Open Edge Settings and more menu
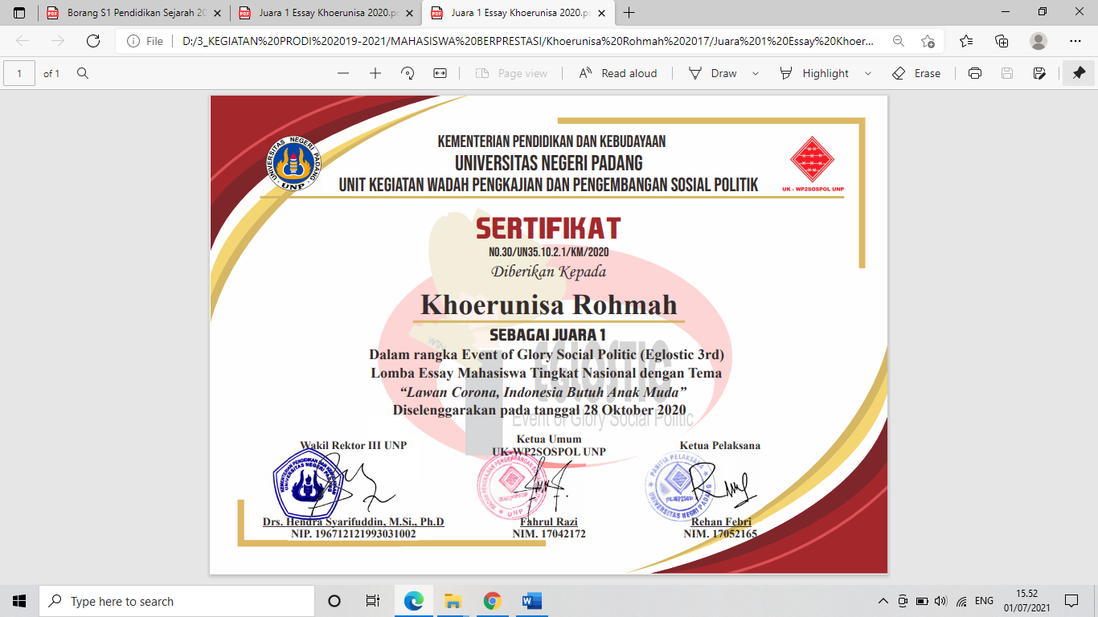 click(1075, 41)
